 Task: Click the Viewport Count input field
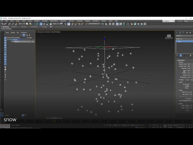pyautogui.click(x=189, y=64)
